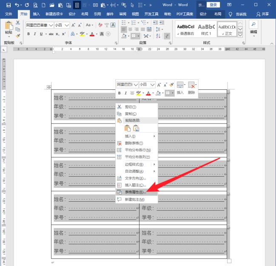Click the New blank document icon
Screen dimensions: 276x266
click(x=43, y=5)
